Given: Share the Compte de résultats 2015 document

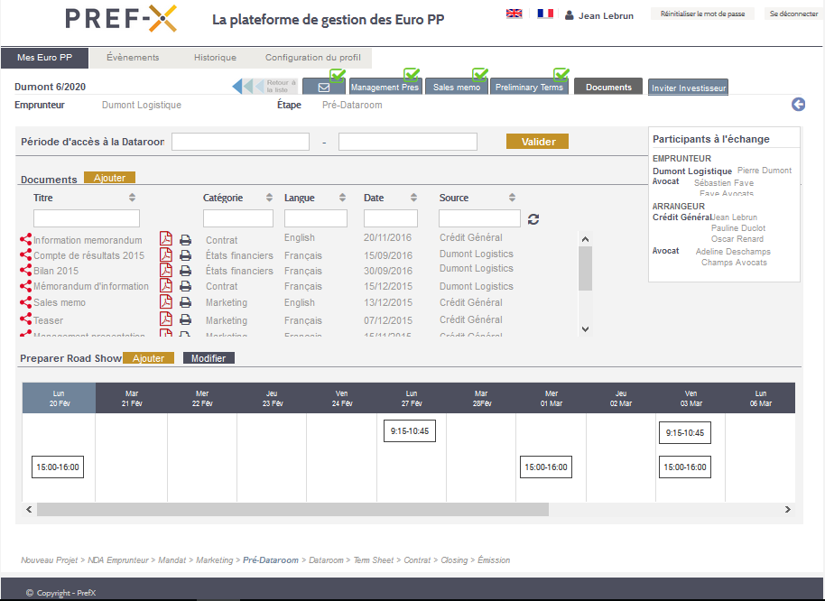Looking at the screenshot, I should click(25, 255).
